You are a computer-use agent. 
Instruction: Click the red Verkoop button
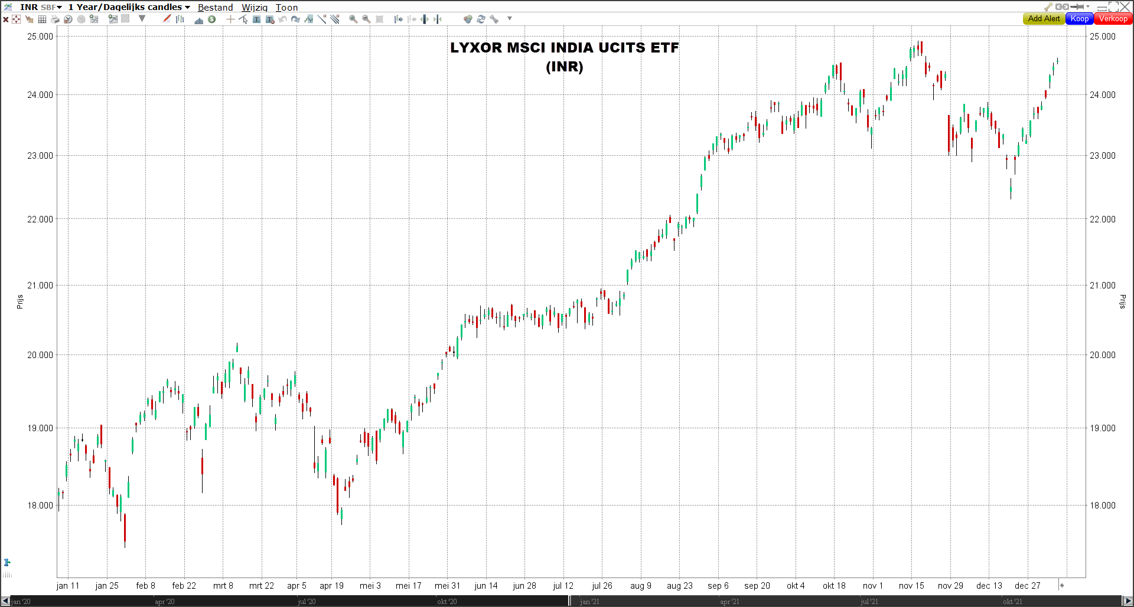[x=1113, y=18]
